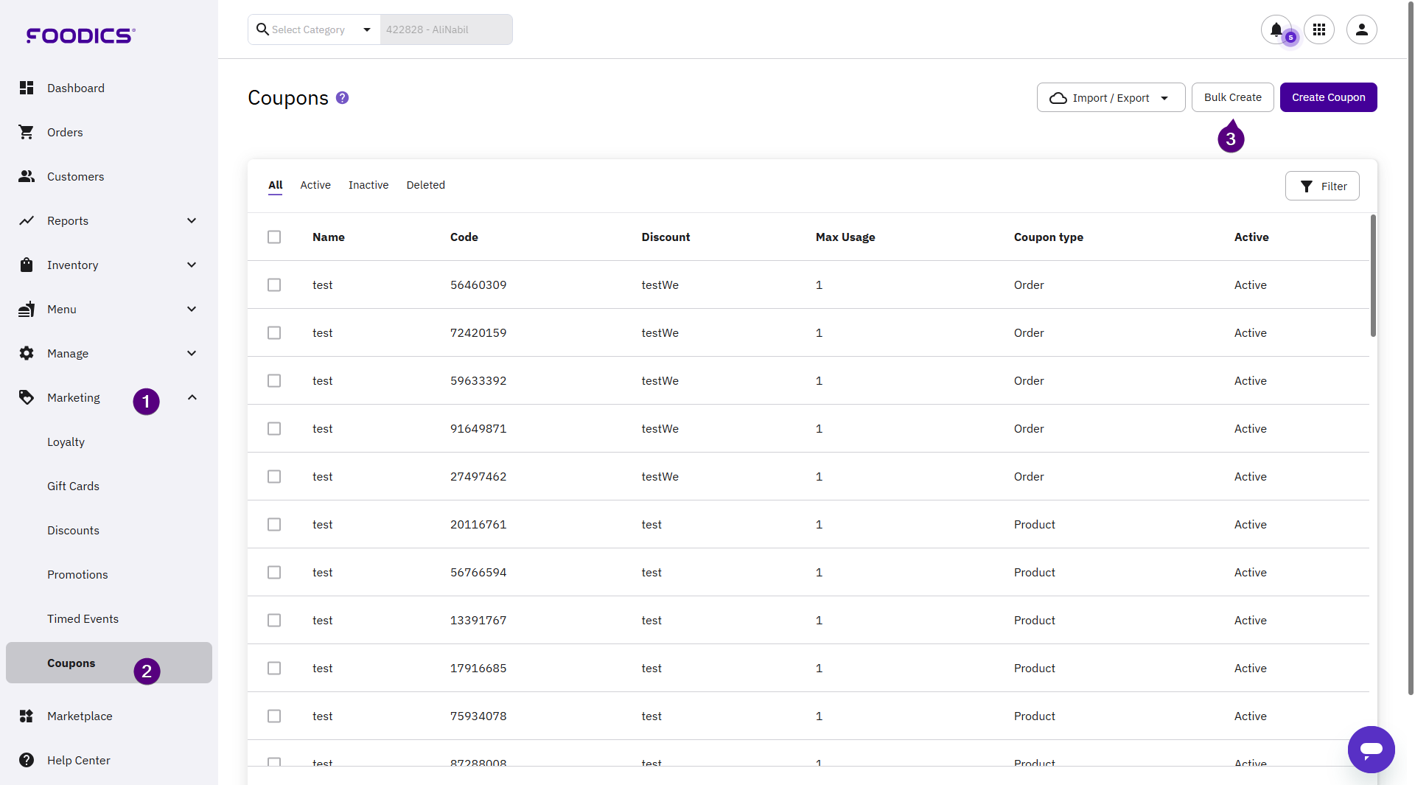Toggle the select-all checkbox in table header
The width and height of the screenshot is (1415, 785).
(x=274, y=237)
